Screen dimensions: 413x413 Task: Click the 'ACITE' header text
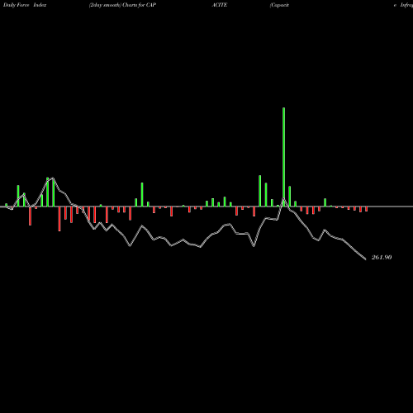(x=220, y=5)
